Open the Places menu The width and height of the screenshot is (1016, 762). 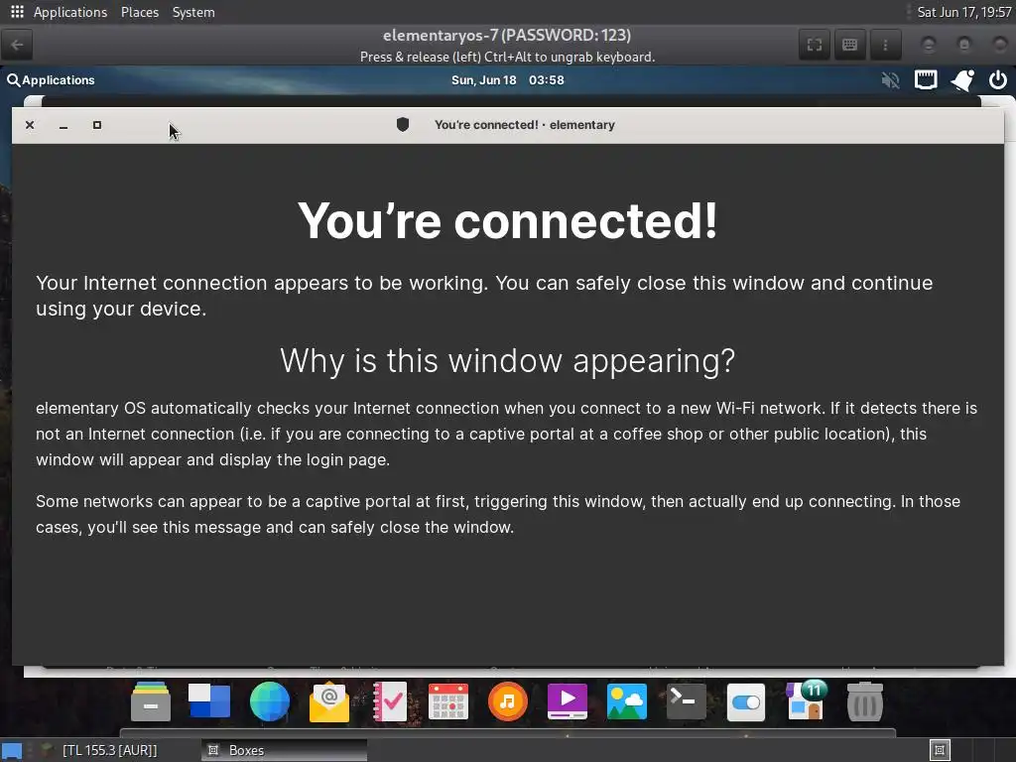coord(140,12)
